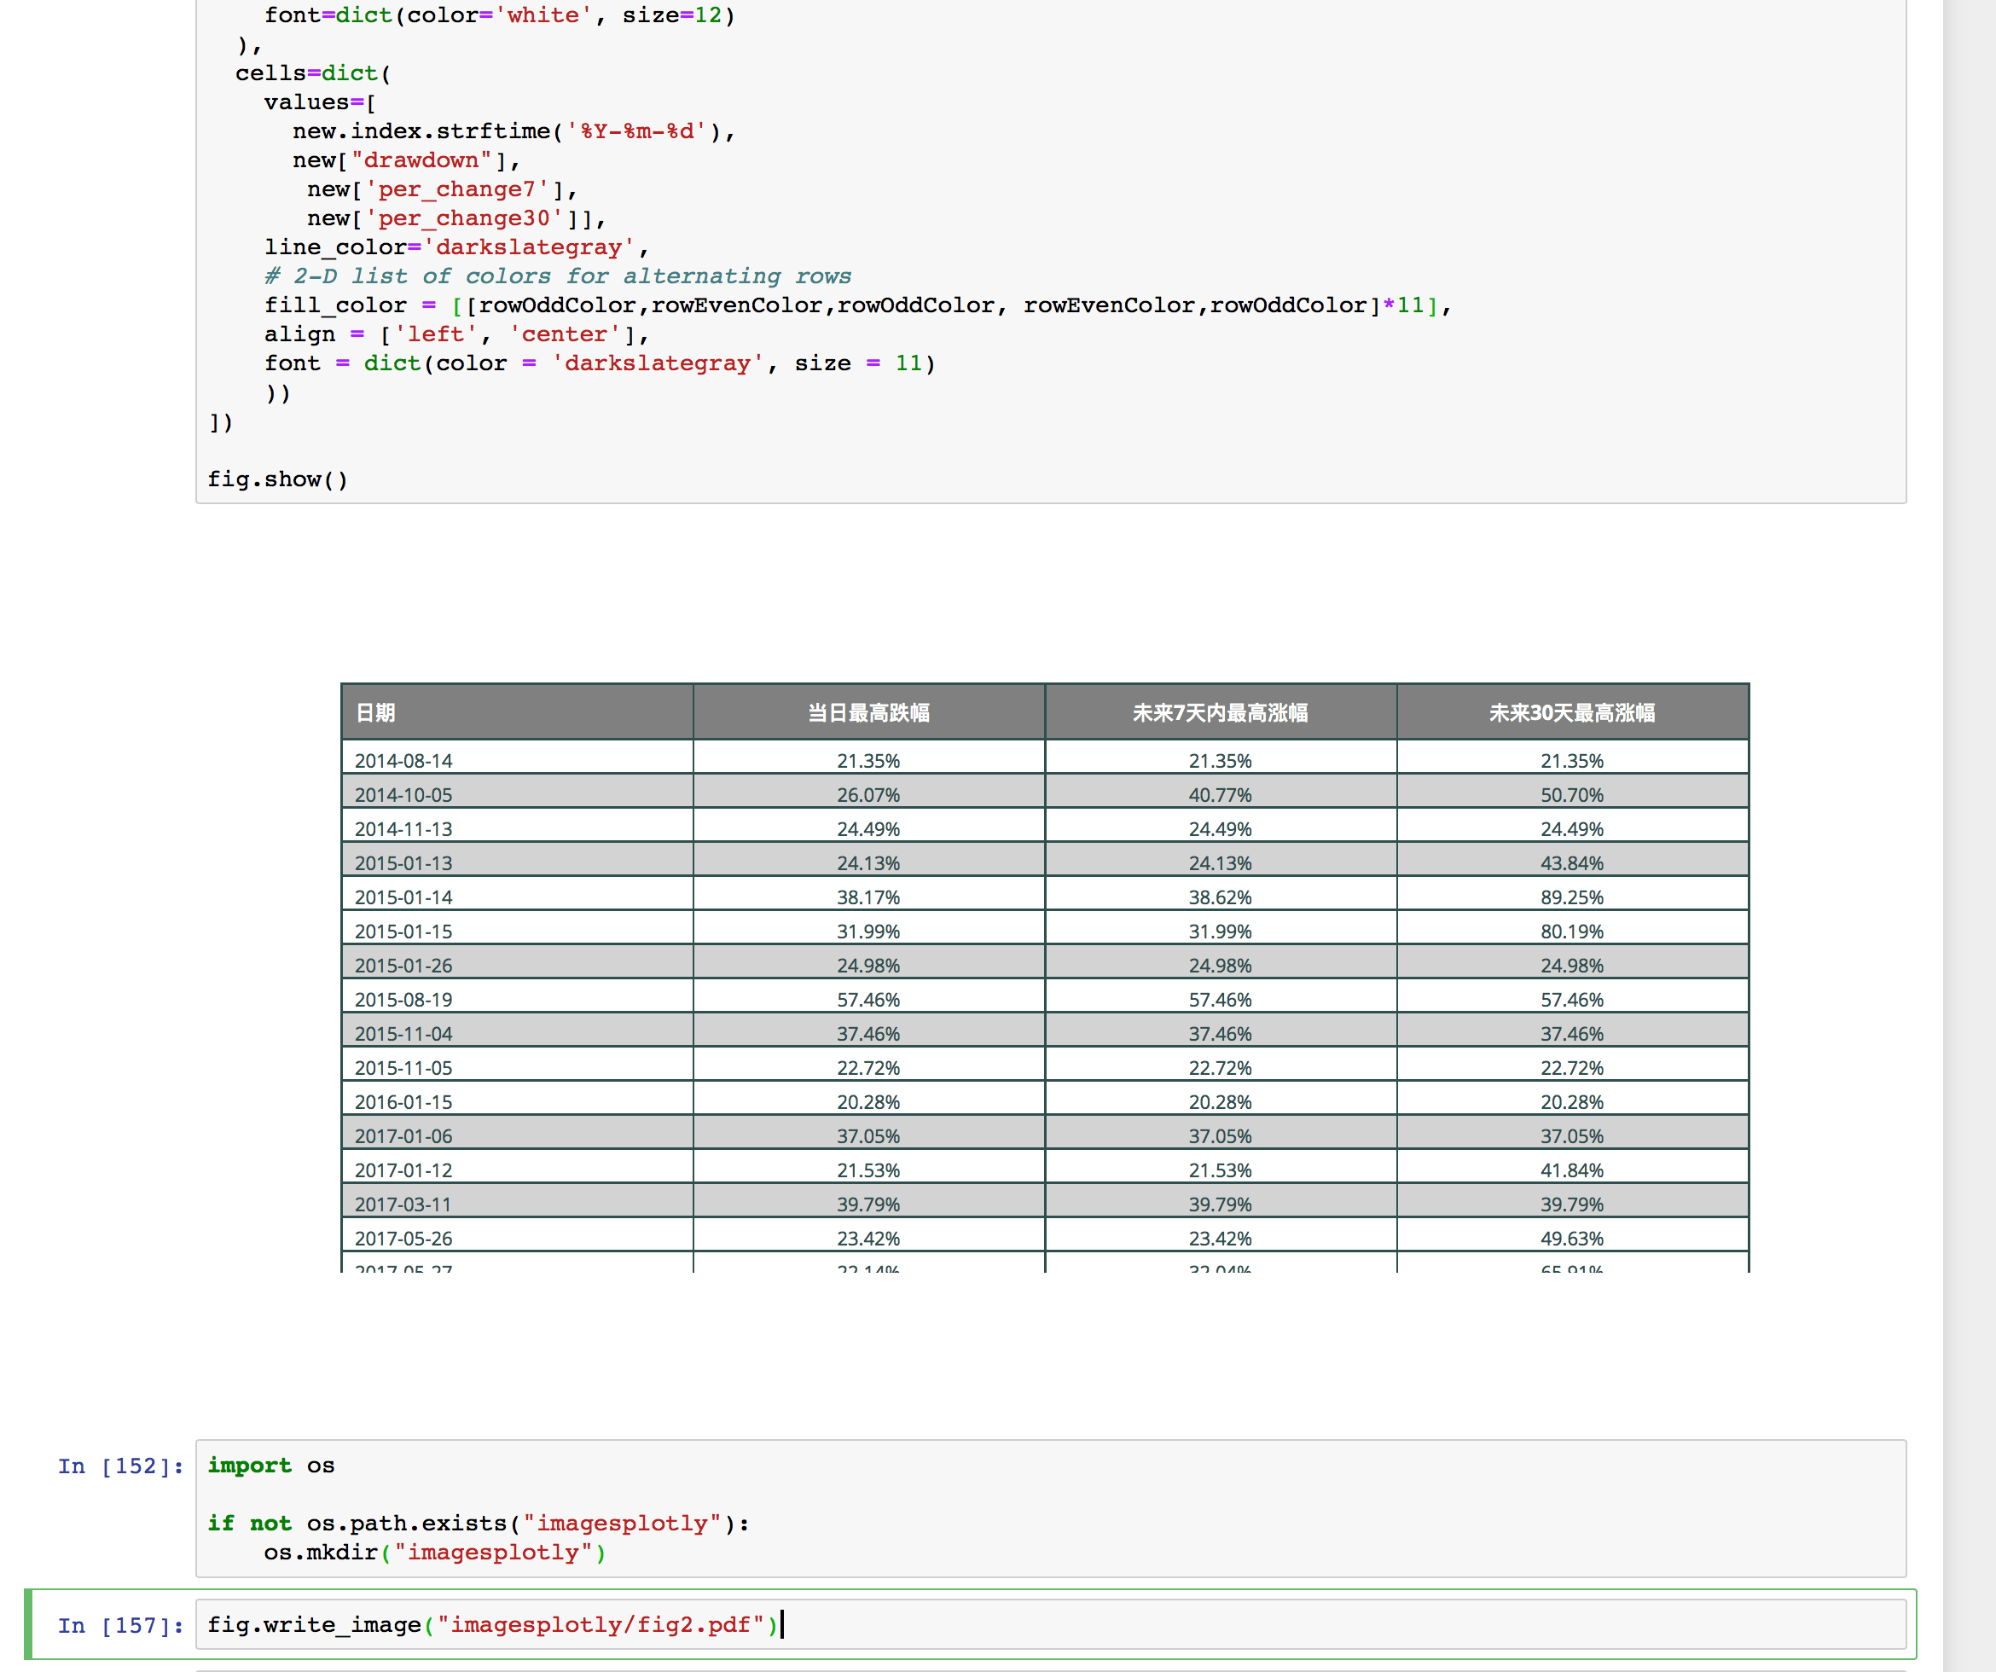The image size is (1996, 1672).
Task: Click the 2017-03-11 row date
Action: pos(404,1205)
